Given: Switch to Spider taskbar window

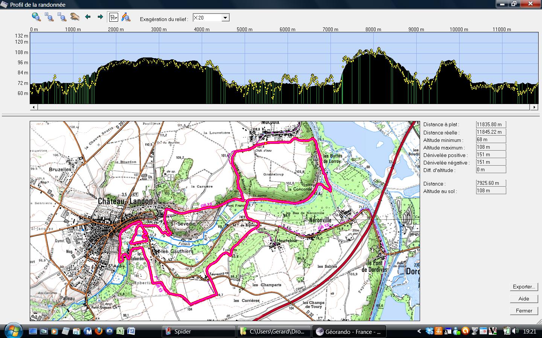Looking at the screenshot, I should click(199, 332).
